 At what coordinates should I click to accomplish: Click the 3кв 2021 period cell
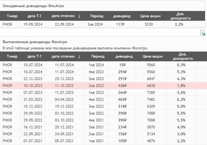tap(96, 127)
